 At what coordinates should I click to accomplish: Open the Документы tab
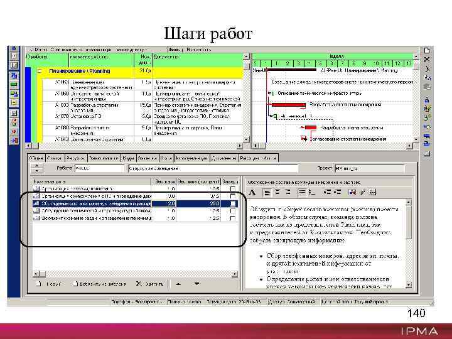(224, 158)
